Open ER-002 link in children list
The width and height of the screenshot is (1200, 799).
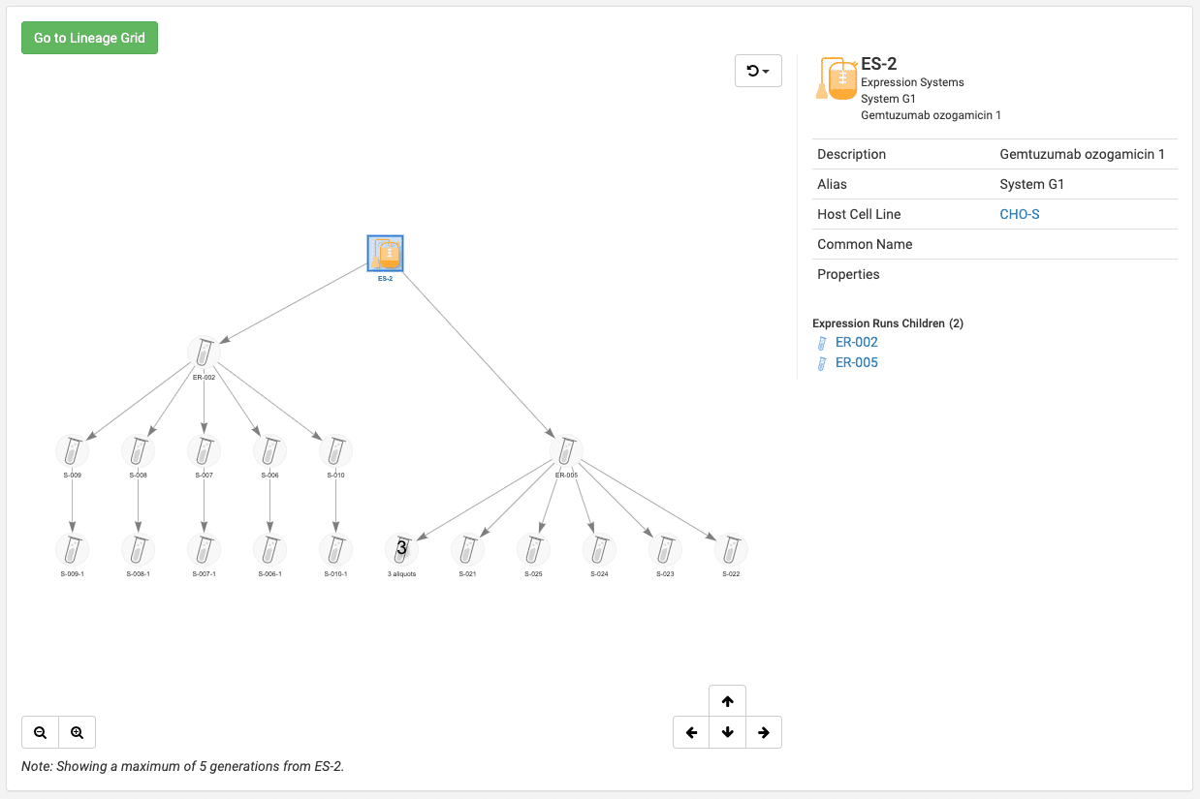(x=857, y=342)
